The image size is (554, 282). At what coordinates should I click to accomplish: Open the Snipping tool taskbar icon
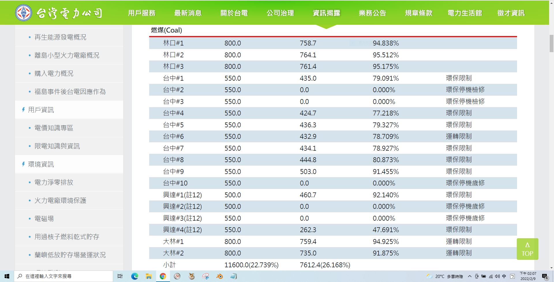coord(205,276)
